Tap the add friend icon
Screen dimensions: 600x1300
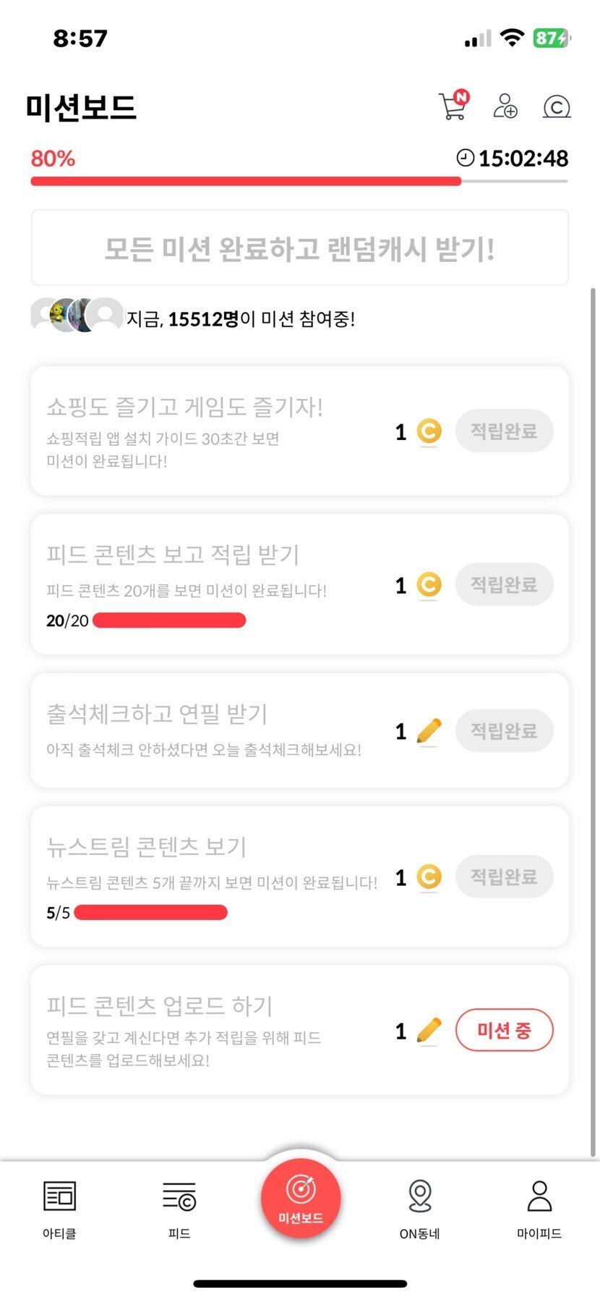pyautogui.click(x=505, y=106)
